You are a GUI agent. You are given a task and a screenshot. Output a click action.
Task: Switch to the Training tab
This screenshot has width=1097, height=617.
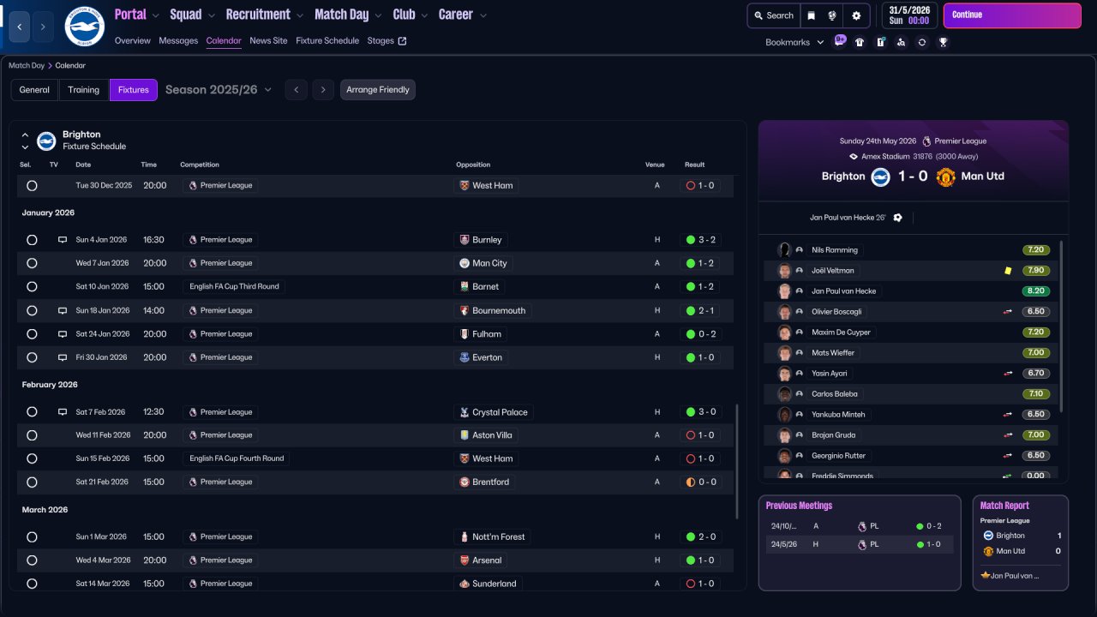pos(84,90)
